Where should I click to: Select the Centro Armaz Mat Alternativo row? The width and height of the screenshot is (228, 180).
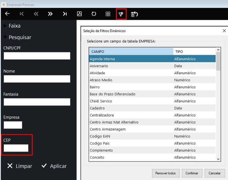152,122
